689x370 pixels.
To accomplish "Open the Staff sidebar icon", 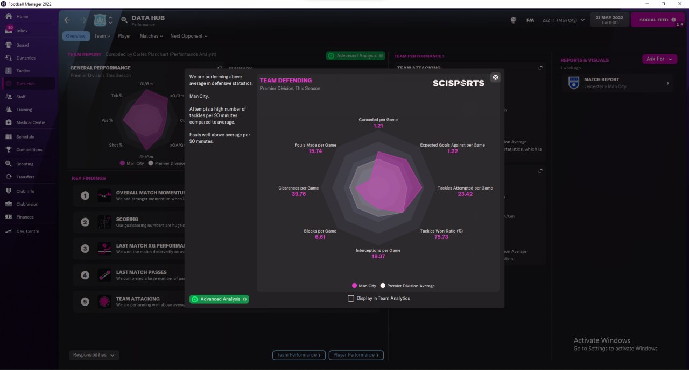I will (x=9, y=97).
